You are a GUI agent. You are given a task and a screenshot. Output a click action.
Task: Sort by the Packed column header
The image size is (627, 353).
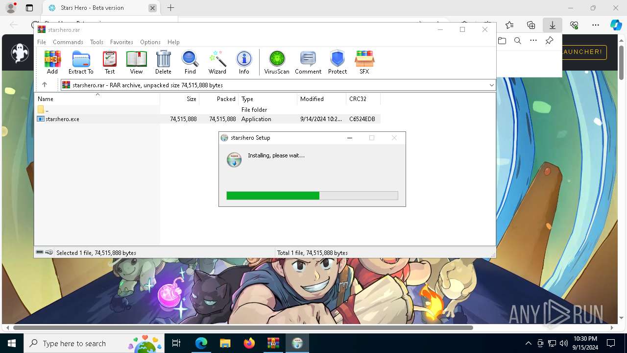coord(218,99)
